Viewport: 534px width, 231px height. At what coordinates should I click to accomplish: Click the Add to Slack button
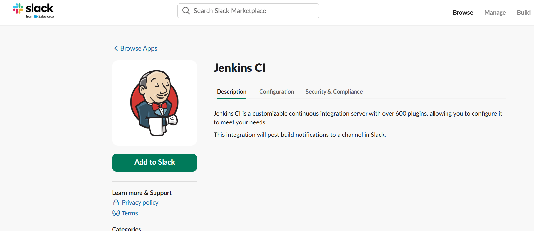154,162
